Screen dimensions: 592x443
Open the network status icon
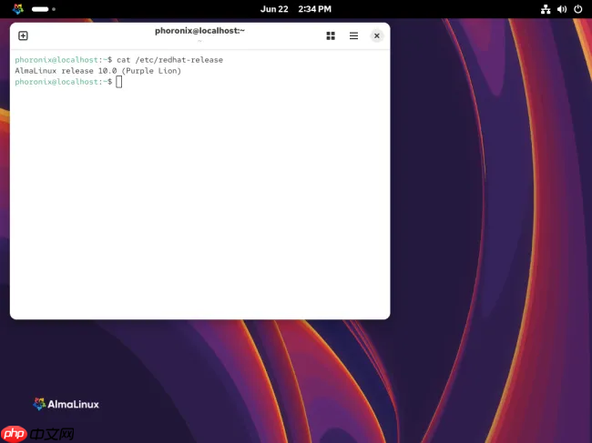click(x=546, y=9)
